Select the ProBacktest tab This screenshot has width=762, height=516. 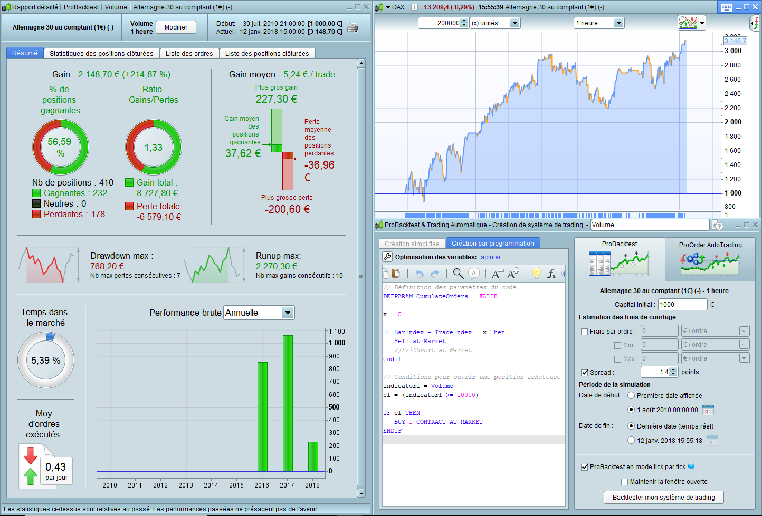(x=620, y=259)
